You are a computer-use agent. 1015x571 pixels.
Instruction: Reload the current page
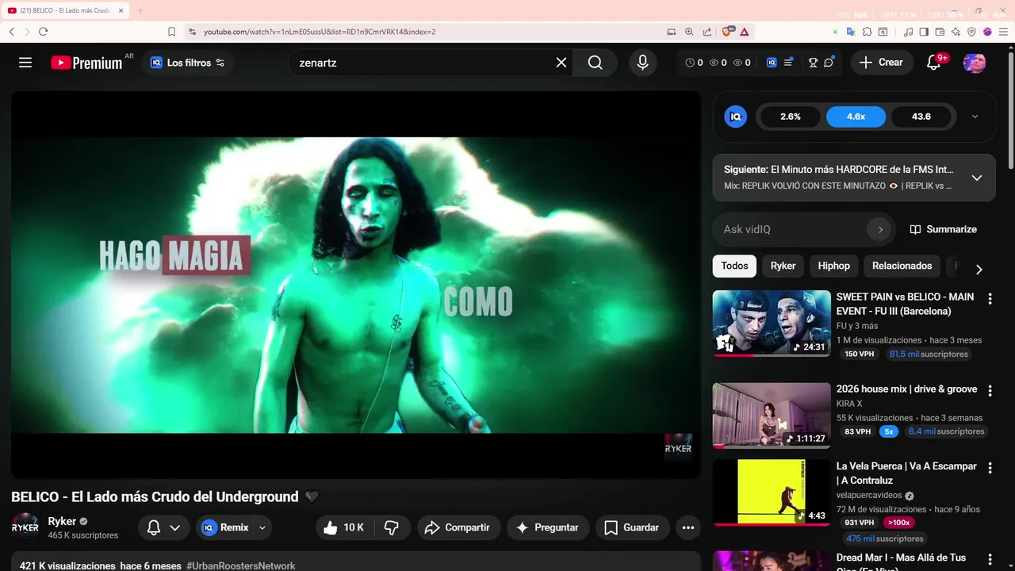pos(43,32)
